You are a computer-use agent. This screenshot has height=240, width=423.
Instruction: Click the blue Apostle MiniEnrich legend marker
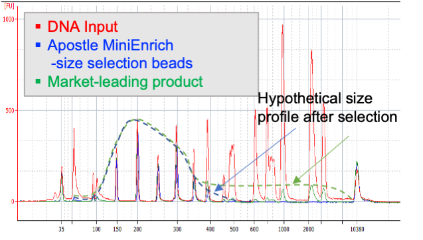click(38, 45)
